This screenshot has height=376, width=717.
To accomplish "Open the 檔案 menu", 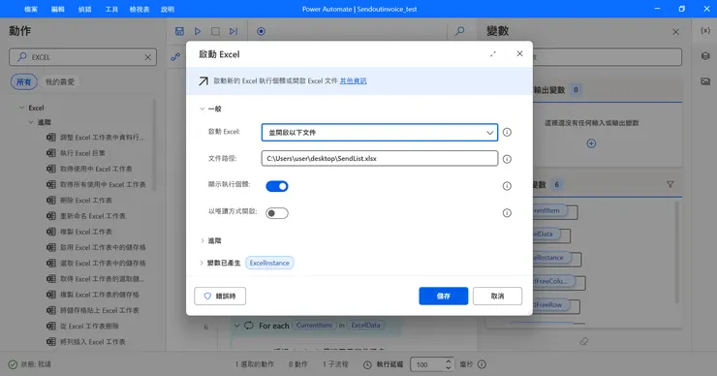I will point(31,9).
